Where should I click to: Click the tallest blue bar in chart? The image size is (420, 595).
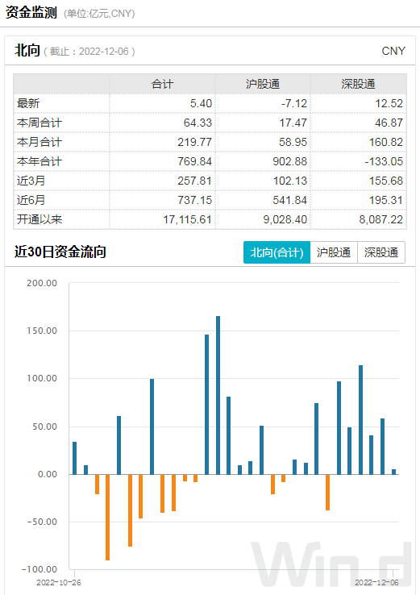(218, 395)
